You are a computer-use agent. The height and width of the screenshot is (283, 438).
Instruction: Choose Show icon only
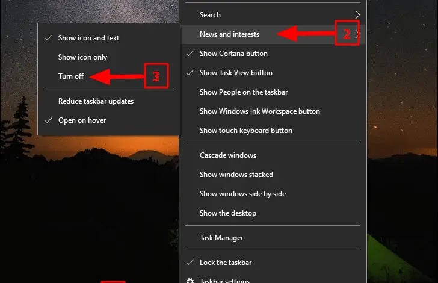click(82, 57)
